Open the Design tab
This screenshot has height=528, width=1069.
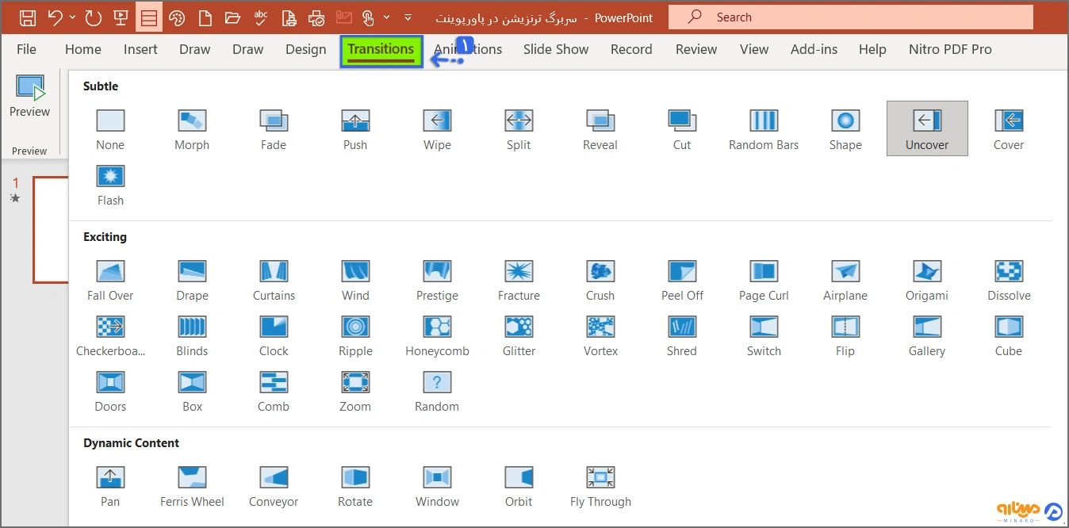306,49
